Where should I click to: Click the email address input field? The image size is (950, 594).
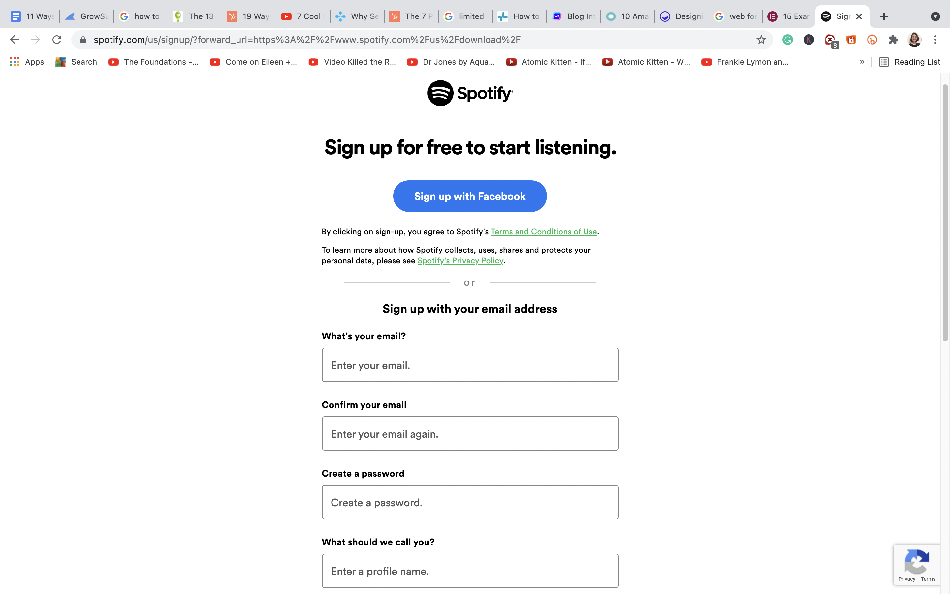pyautogui.click(x=470, y=365)
